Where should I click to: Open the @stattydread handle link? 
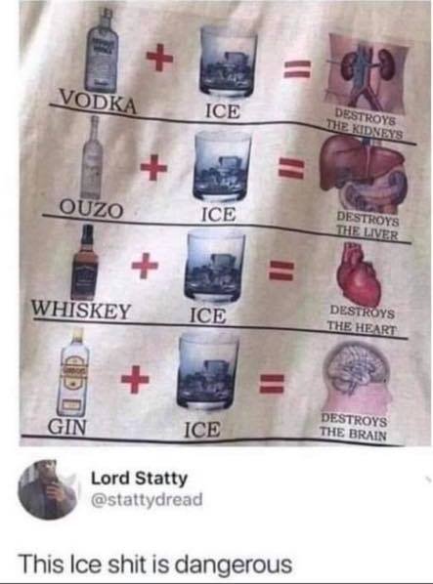148,500
